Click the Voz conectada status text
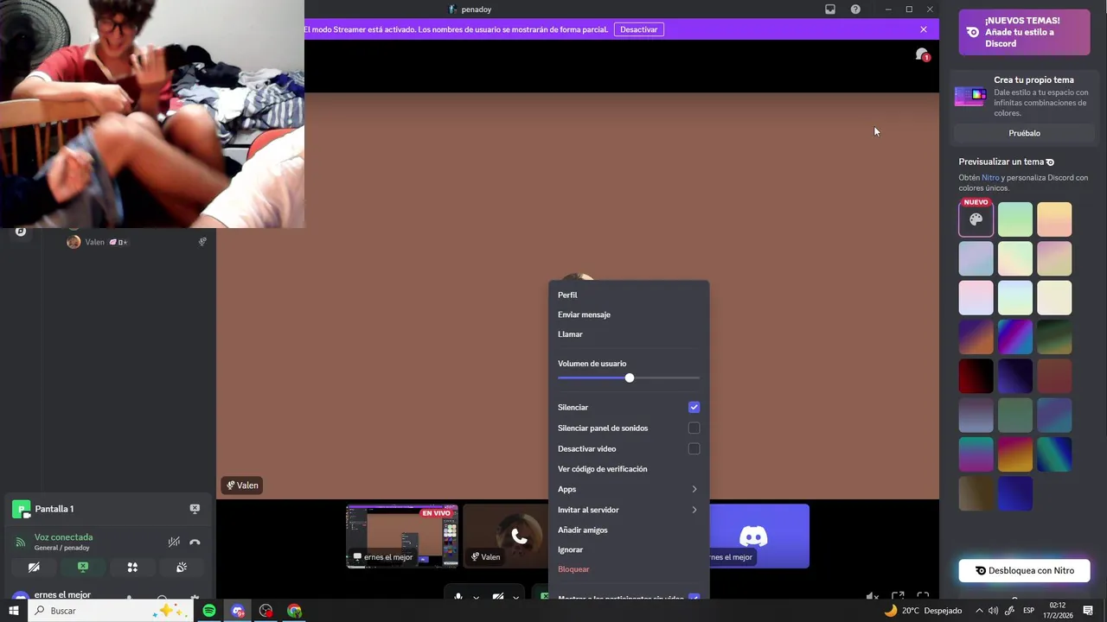 tap(63, 537)
